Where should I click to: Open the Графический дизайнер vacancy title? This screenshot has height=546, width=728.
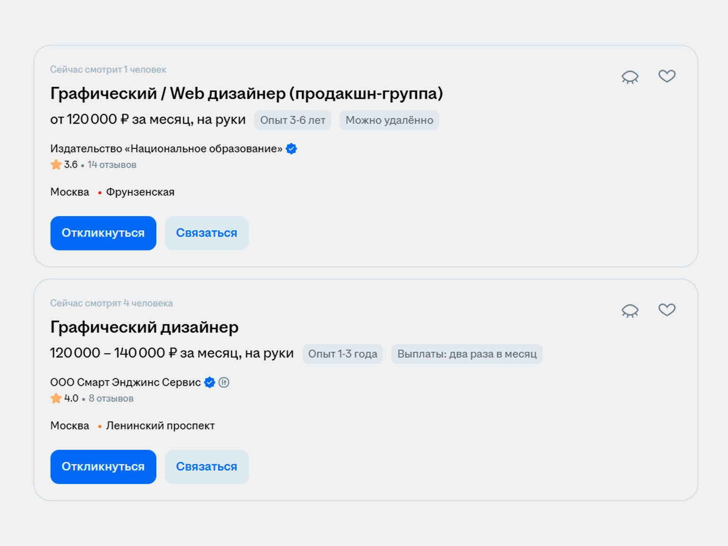pos(144,327)
